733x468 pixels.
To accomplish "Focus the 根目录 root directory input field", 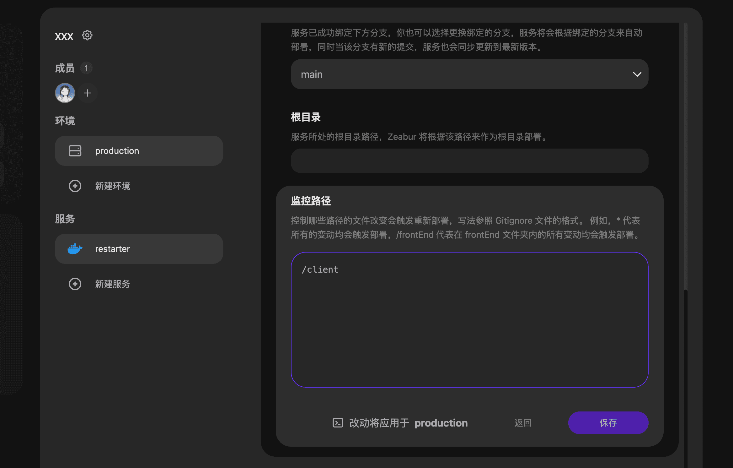I will coord(469,161).
